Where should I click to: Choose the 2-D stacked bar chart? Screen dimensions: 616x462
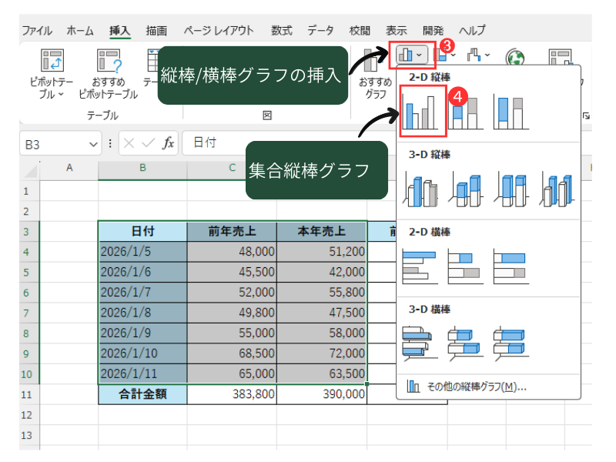[x=464, y=266]
